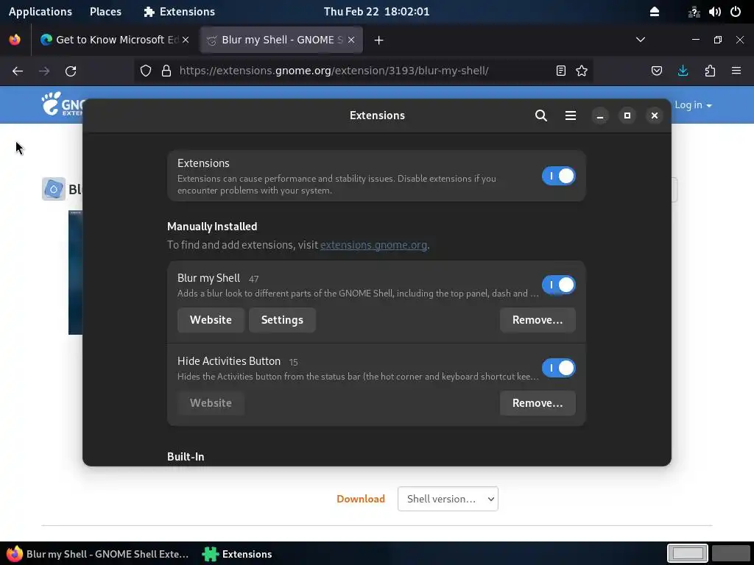This screenshot has width=754, height=565.
Task: Open a new Firefox tab
Action: (379, 40)
